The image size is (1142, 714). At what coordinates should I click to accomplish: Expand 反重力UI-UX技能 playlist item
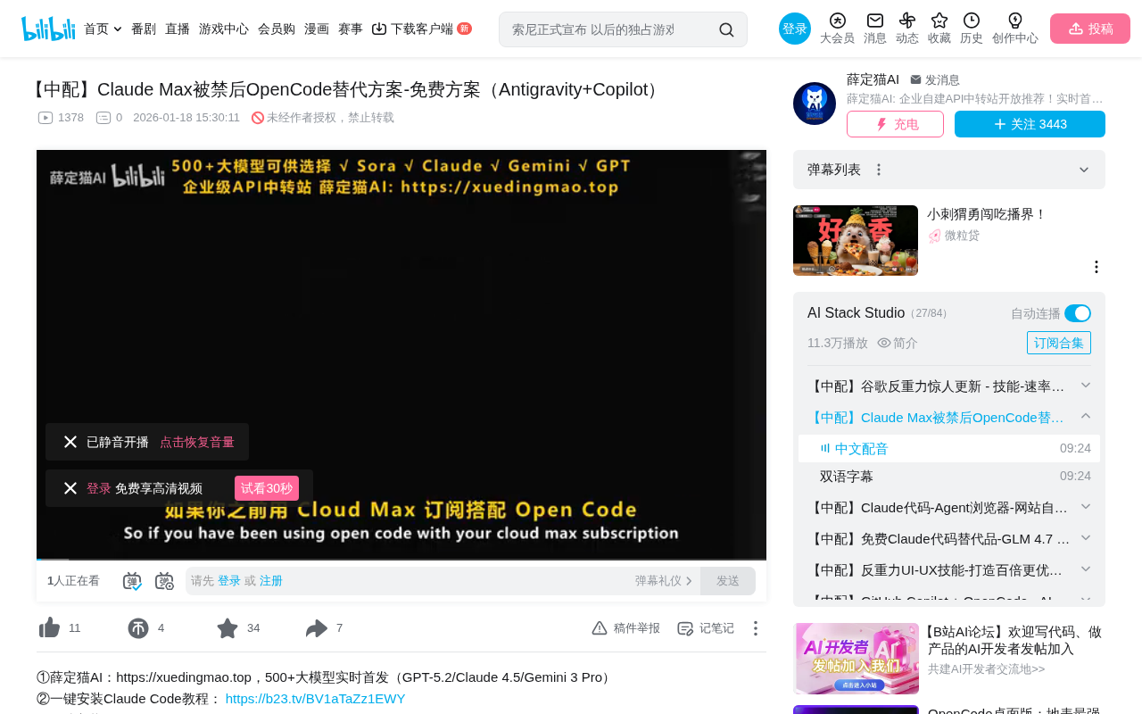1086,569
